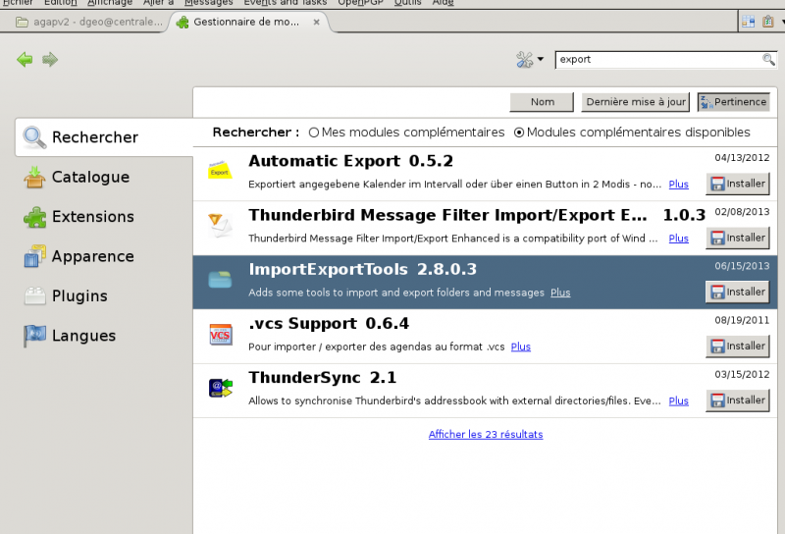Open Plus link for ImportExportTools
Viewport: 785px width, 534px height.
560,293
